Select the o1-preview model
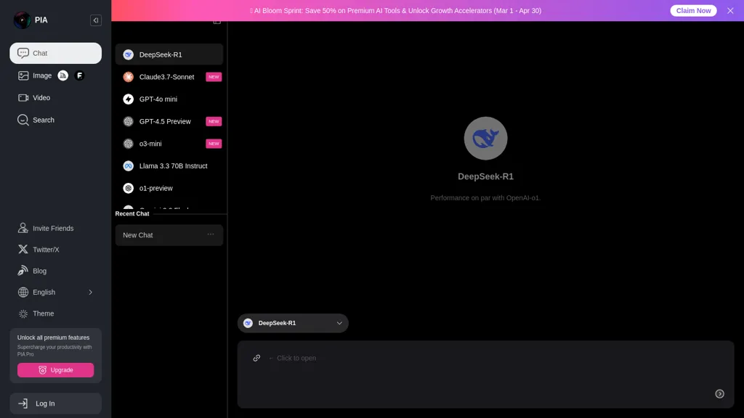 (169, 188)
